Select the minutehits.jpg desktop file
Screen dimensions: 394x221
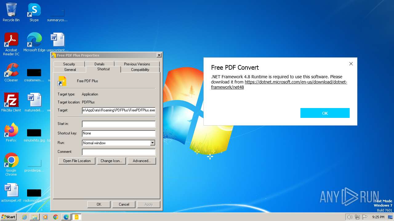click(34, 135)
